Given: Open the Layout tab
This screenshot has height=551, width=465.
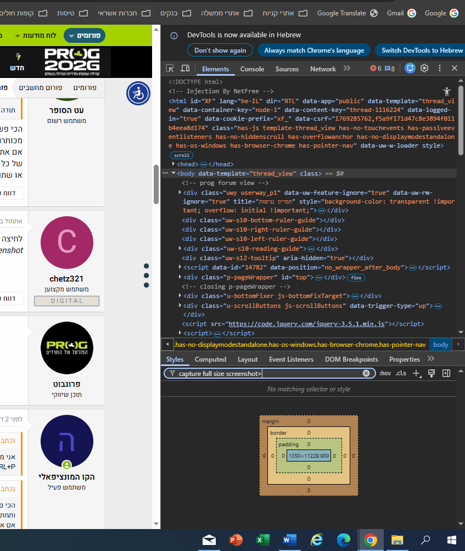Looking at the screenshot, I should pyautogui.click(x=248, y=359).
